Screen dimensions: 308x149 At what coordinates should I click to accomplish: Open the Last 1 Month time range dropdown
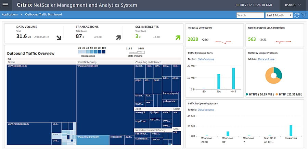pos(279,15)
